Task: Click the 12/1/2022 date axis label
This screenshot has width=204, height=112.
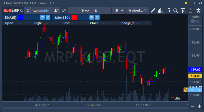Action: (143, 105)
